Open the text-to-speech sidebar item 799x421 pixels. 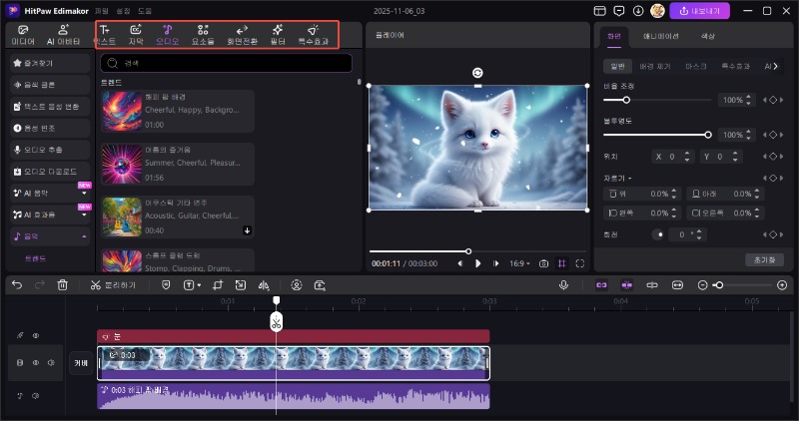[x=50, y=107]
